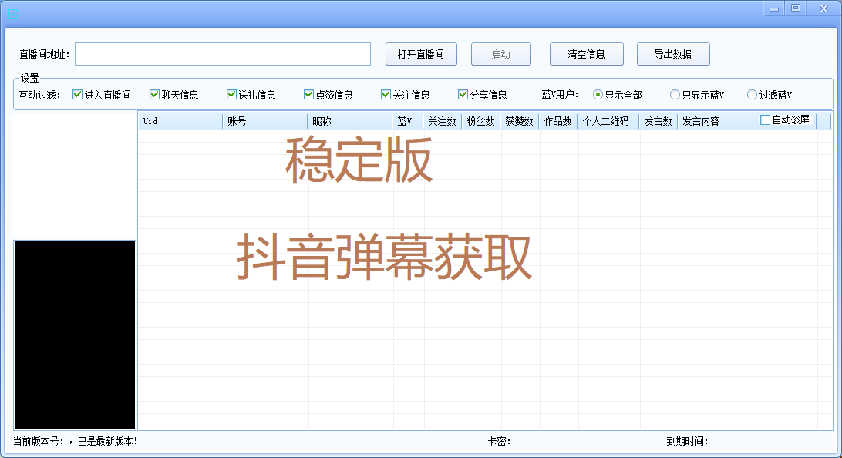Click the 直播间地址 input field
The height and width of the screenshot is (458, 842).
[x=223, y=54]
